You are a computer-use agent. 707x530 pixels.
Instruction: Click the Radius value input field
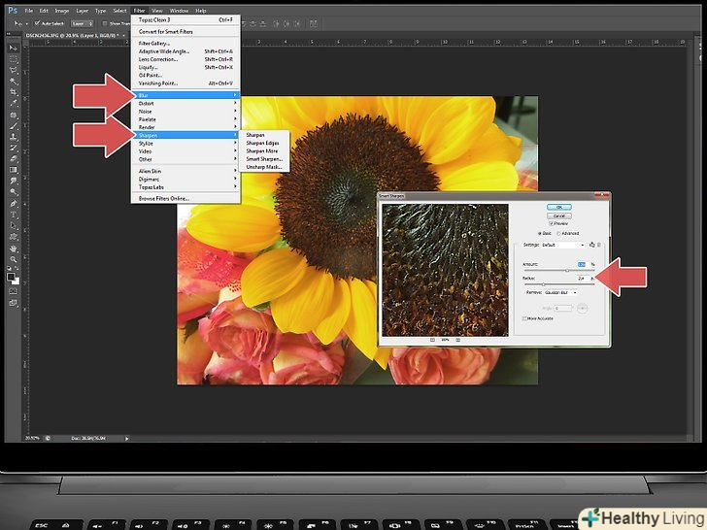[582, 278]
